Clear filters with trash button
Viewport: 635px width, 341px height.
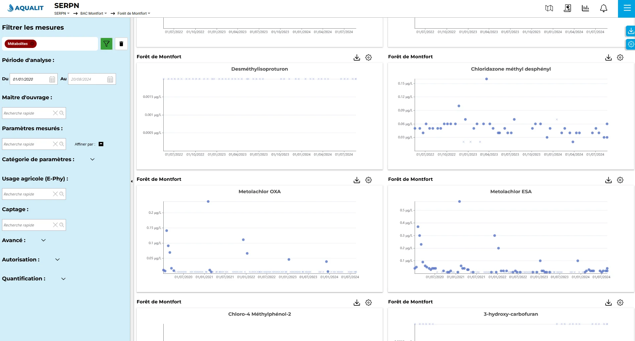click(x=121, y=44)
